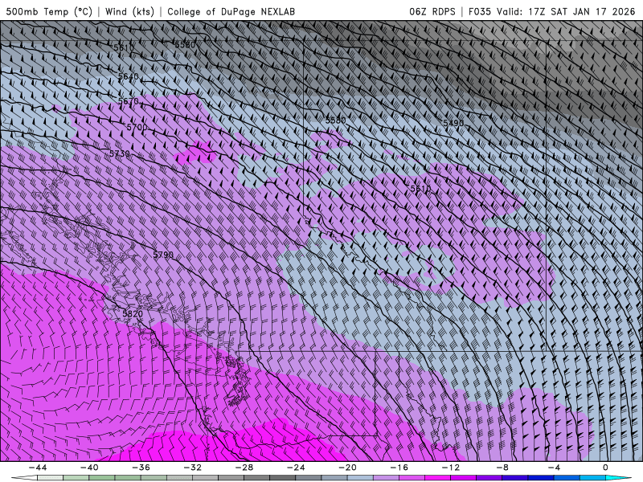This screenshot has width=643, height=482.
Task: Click the 0 color scale value
Action: coord(606,468)
